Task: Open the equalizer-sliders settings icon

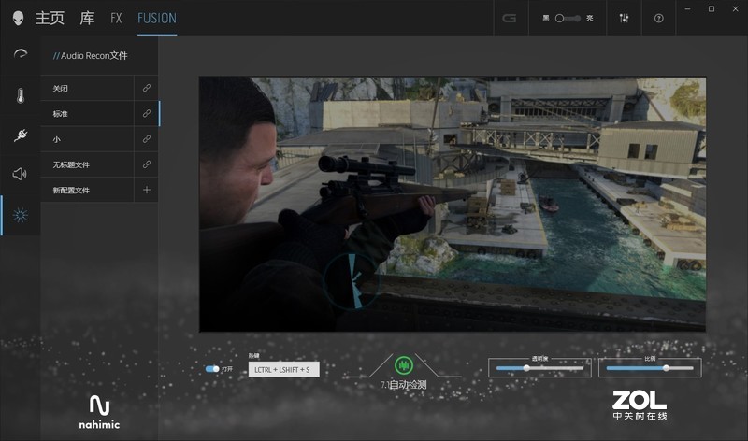Action: tap(624, 18)
